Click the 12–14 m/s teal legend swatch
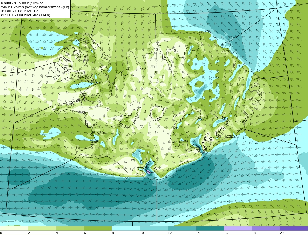 [x=182, y=228]
